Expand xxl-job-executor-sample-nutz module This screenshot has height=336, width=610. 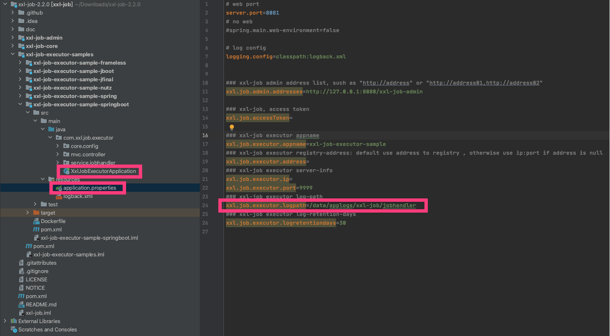20,88
